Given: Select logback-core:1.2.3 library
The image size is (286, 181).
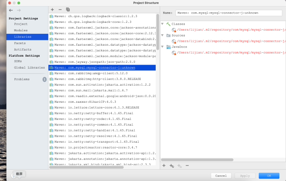Looking at the screenshot, I should click(x=102, y=22).
